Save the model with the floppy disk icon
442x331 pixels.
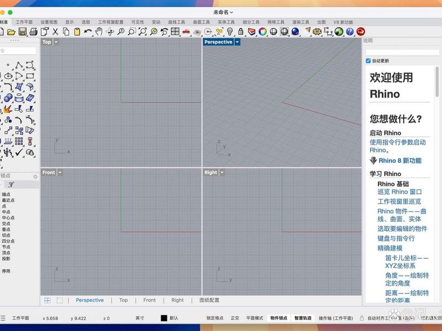(x=23, y=31)
